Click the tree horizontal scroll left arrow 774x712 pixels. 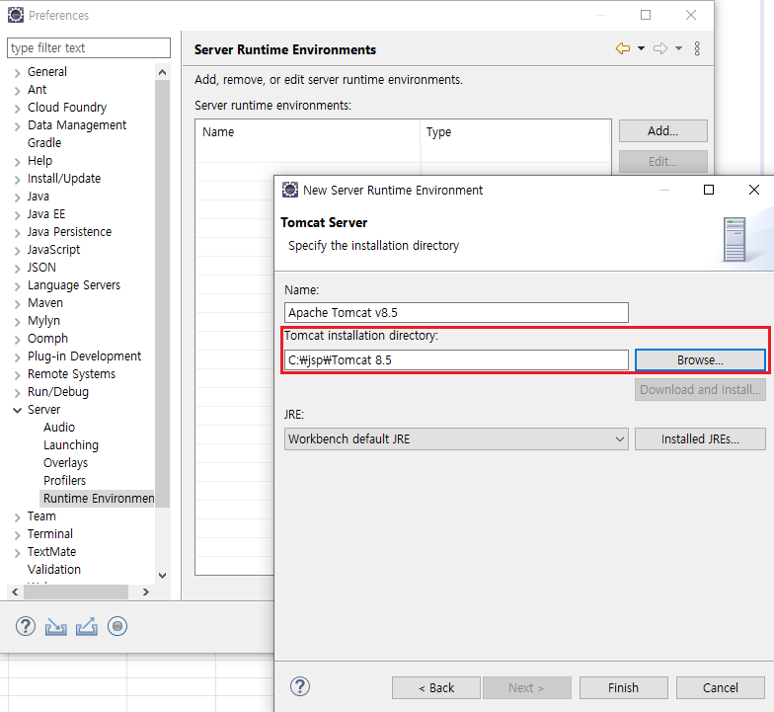(15, 592)
